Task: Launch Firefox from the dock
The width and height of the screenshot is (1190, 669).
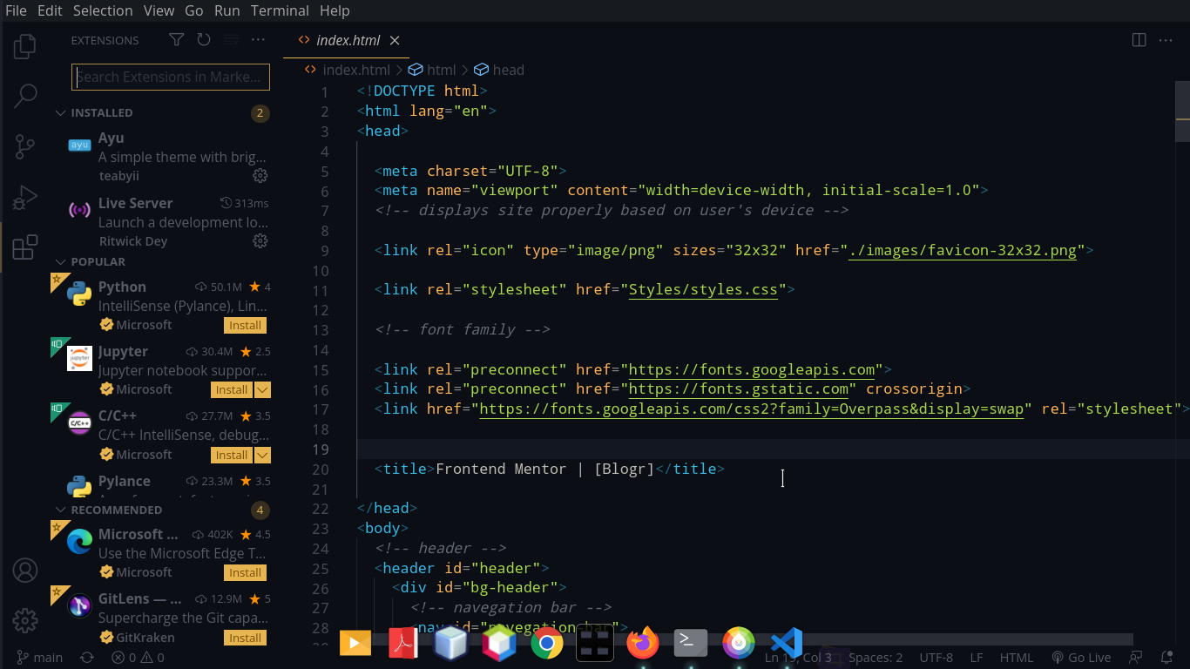Action: point(643,644)
